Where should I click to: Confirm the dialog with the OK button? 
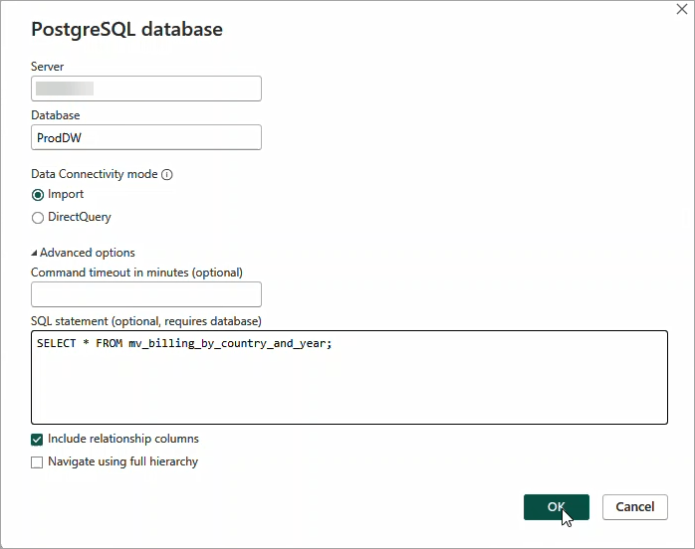click(557, 507)
